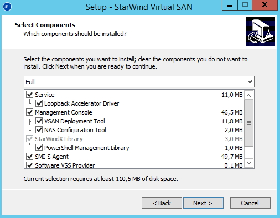Click the scroll down arrow of component list
The image size is (280, 218).
pyautogui.click(x=248, y=163)
